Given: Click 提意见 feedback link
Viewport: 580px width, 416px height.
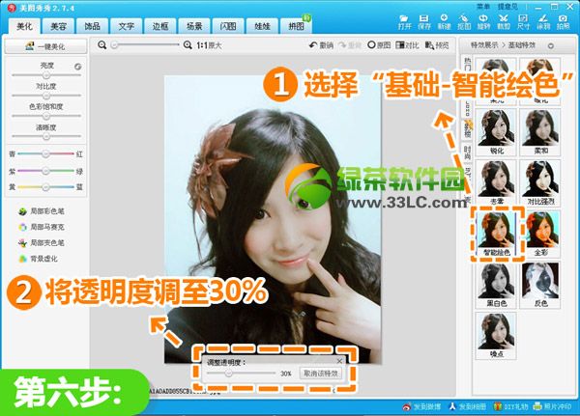Looking at the screenshot, I should [x=507, y=7].
